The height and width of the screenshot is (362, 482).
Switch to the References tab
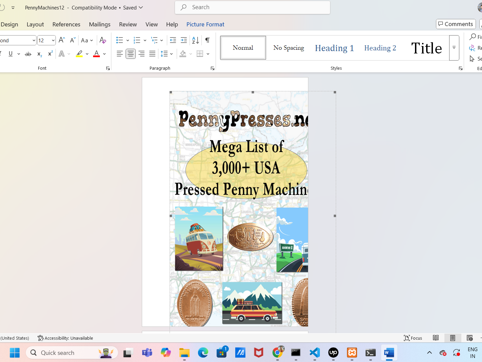(x=66, y=24)
